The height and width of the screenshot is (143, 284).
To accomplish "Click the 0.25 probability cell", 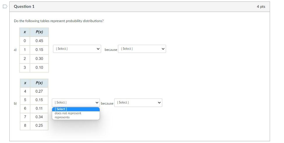I will [39, 126].
